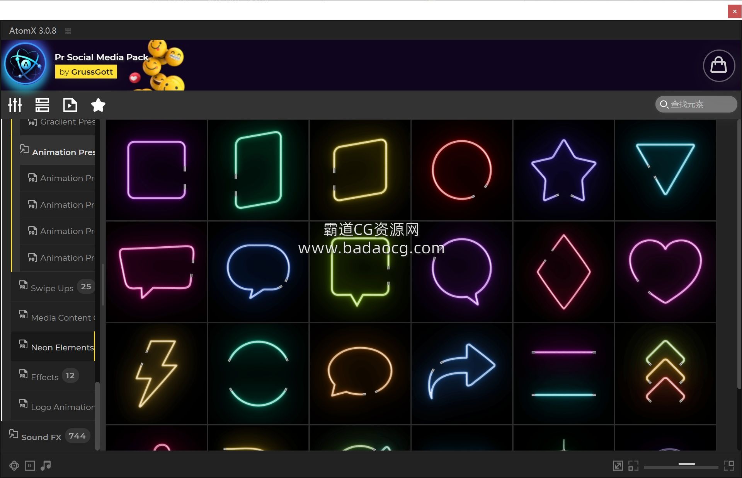
Task: Open the Media Content category
Action: point(53,317)
